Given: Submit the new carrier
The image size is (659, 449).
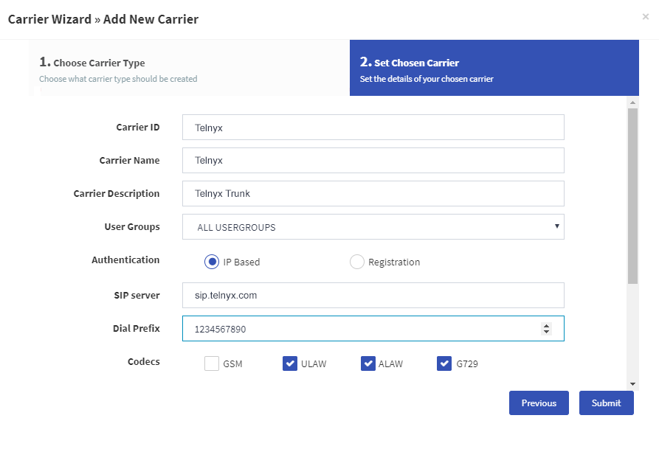Looking at the screenshot, I should pos(606,403).
